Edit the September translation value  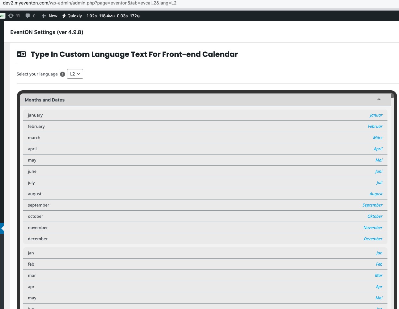(x=372, y=205)
